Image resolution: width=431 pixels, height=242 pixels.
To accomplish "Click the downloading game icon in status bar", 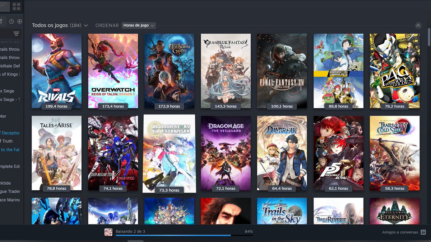I will (x=108, y=232).
